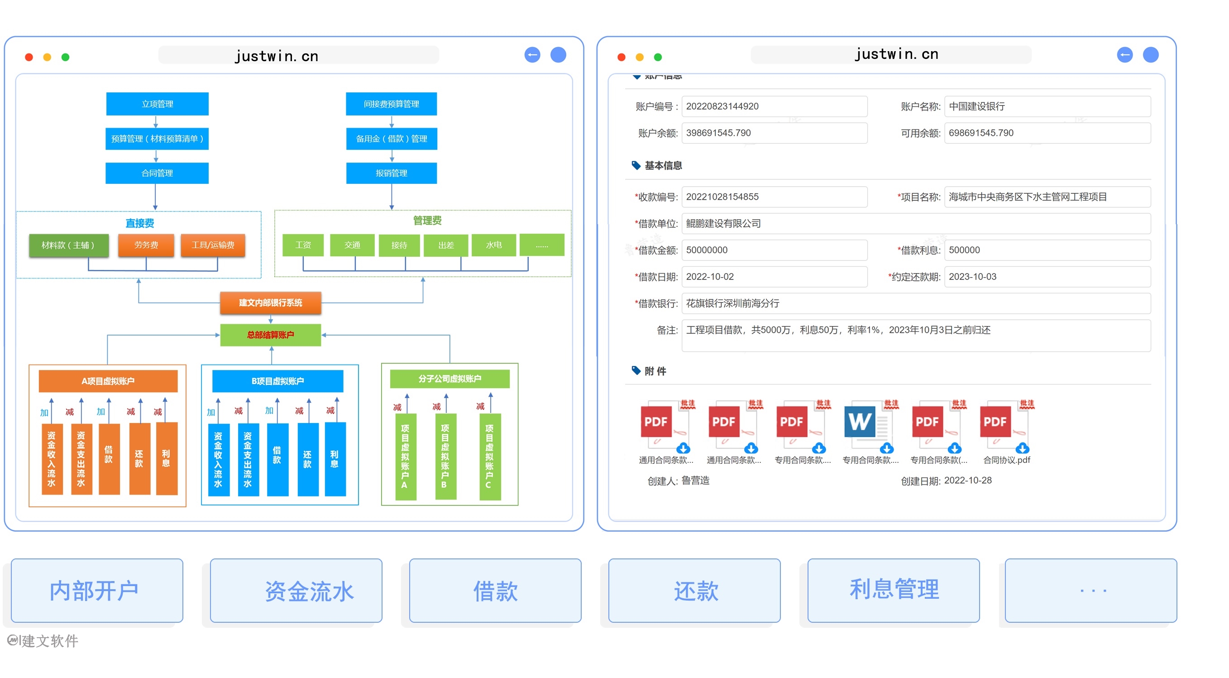
Task: Click the tag icon beside 基本信息
Action: 636,165
